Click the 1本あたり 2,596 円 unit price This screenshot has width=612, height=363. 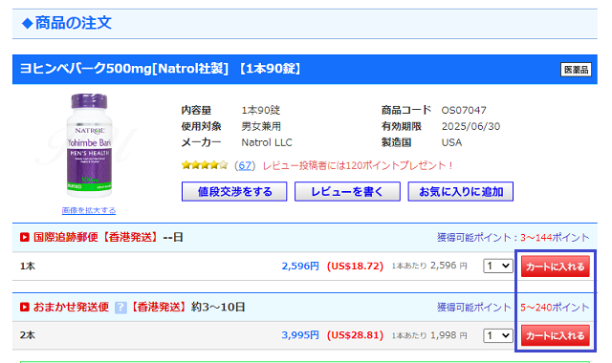click(429, 266)
